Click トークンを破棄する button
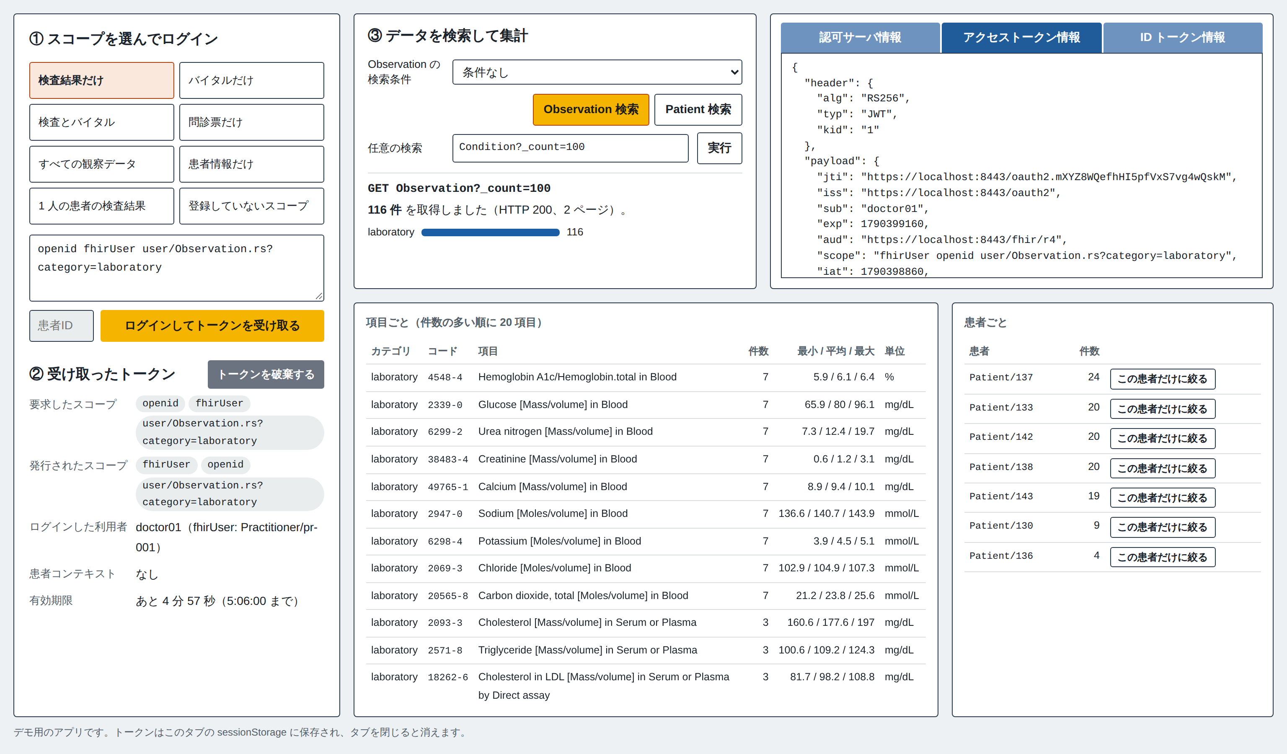Screen dimensions: 1287x754 click(x=266, y=374)
